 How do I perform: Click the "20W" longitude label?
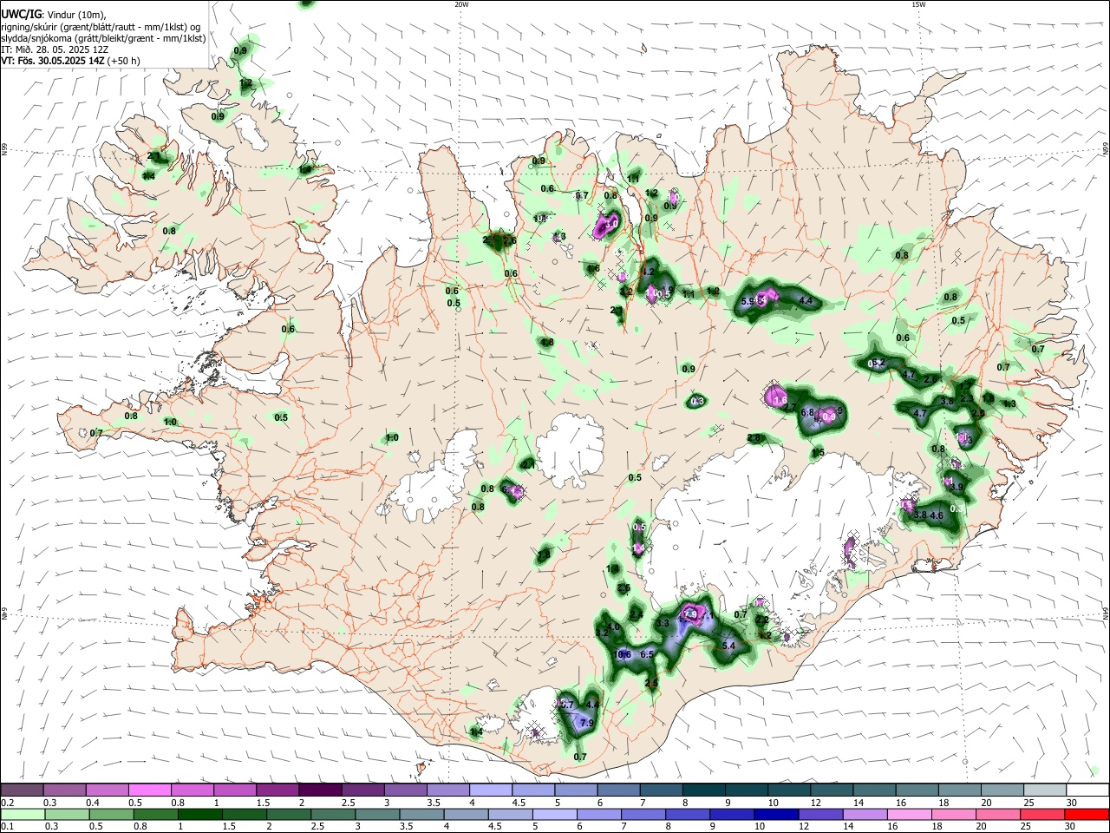(x=461, y=4)
